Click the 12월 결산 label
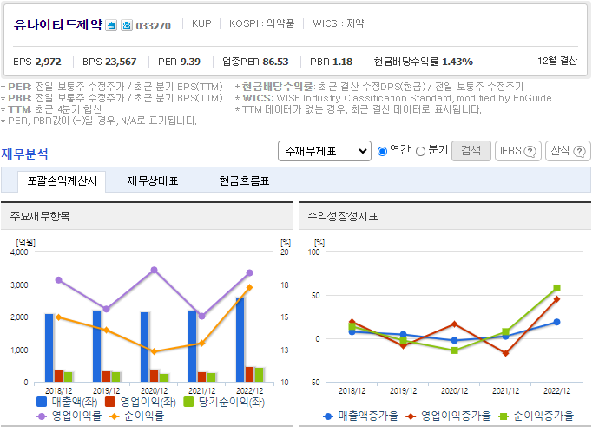Screen dimensions: 599x432 (557, 61)
